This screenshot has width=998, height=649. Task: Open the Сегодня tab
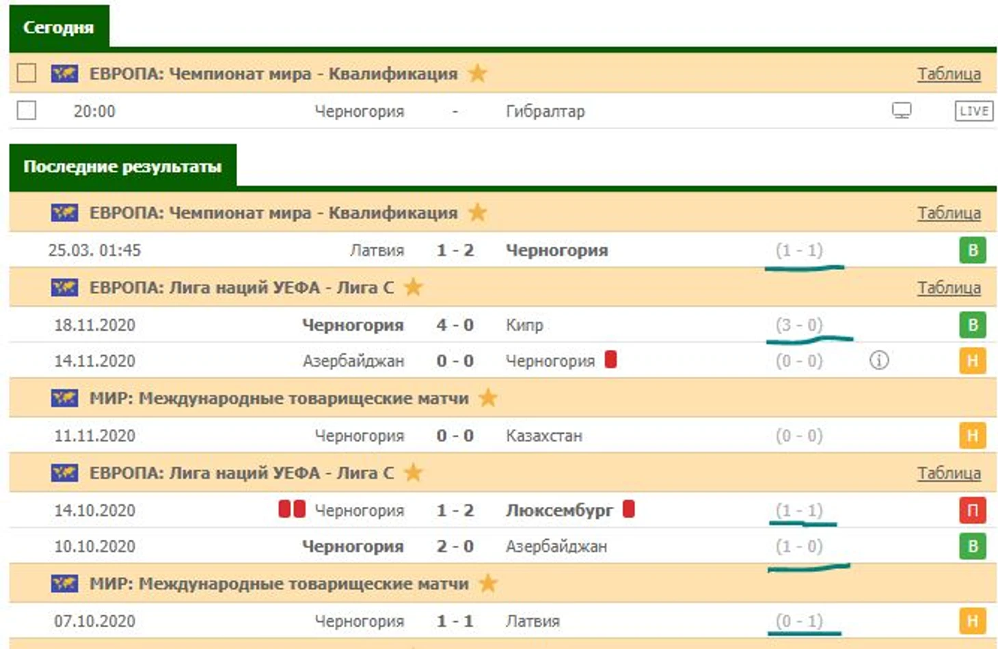[x=59, y=27]
